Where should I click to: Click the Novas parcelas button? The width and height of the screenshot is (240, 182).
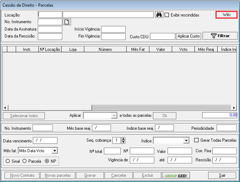click(x=58, y=175)
